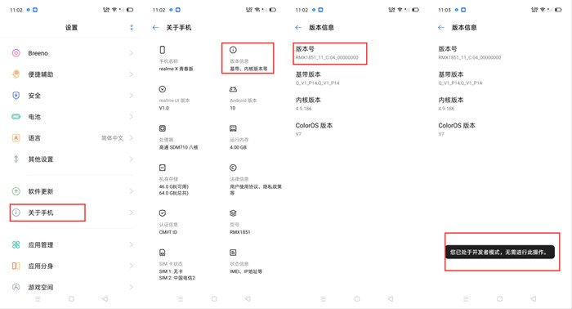This screenshot has width=572, height=309.
Task: Open 应用管理 icon in settings
Action: point(16,244)
